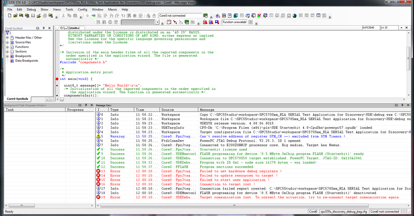Toggle breakpoint marker at componentsInit() line
Viewport: 414px width, 216px height.
[x=57, y=96]
